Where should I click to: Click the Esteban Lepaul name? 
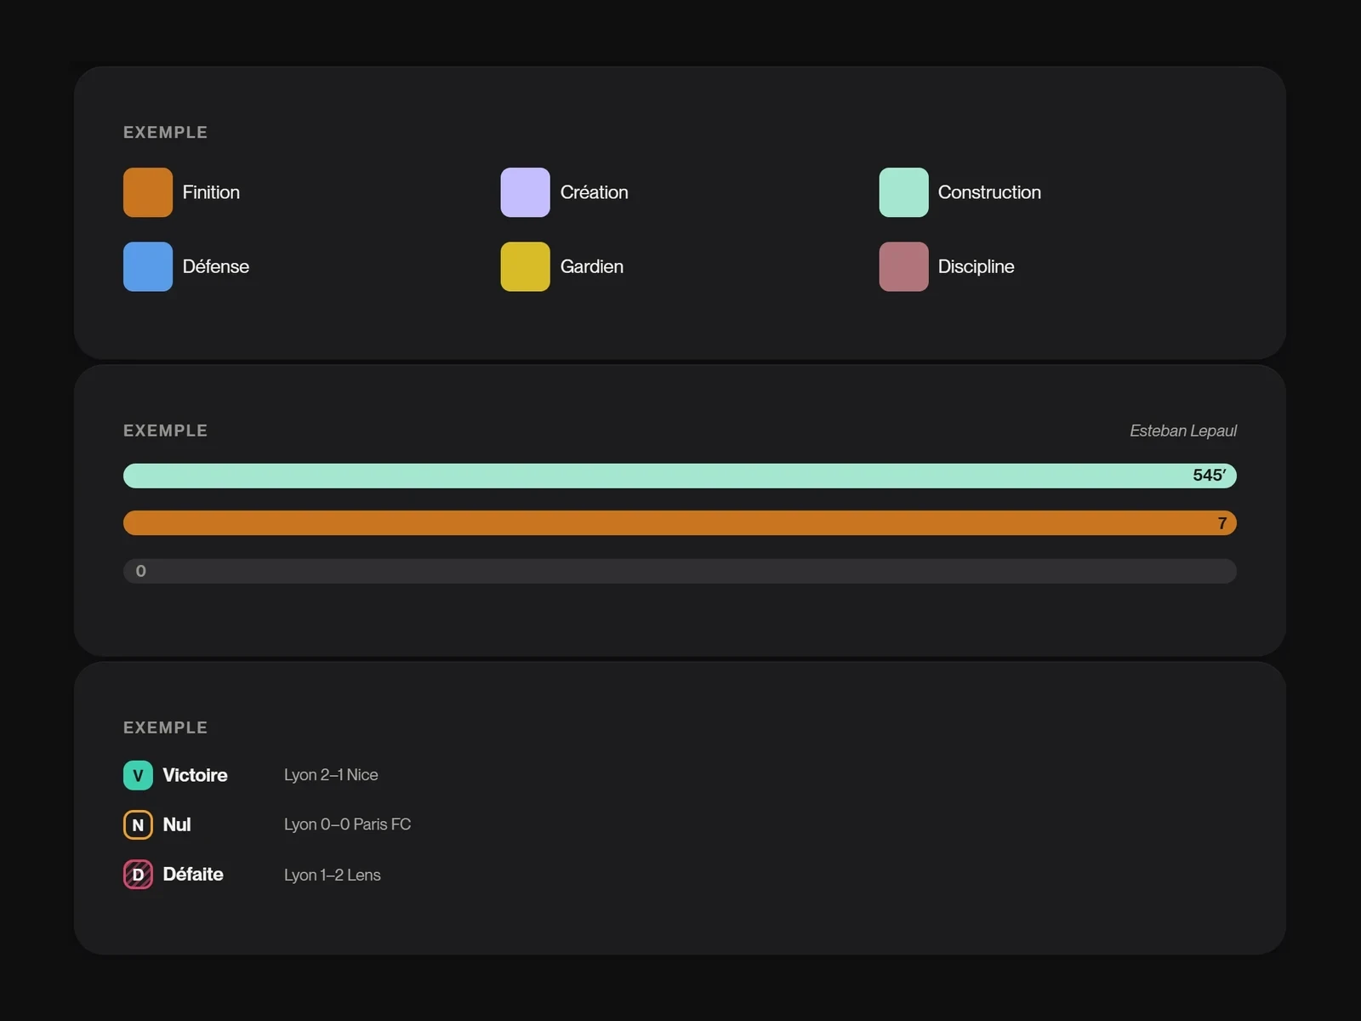click(1183, 431)
